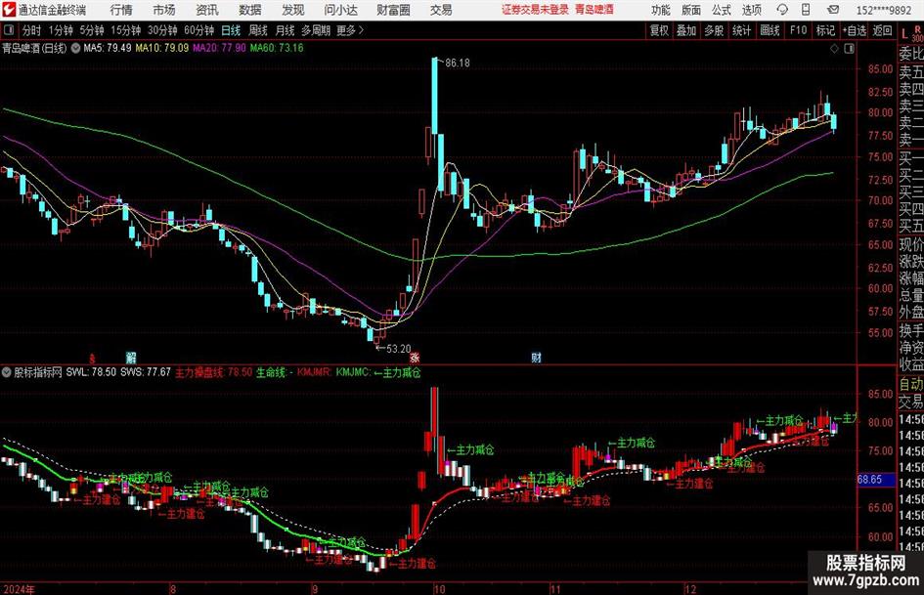
Task: Click the MA60: 73.16 label
Action: coord(277,48)
